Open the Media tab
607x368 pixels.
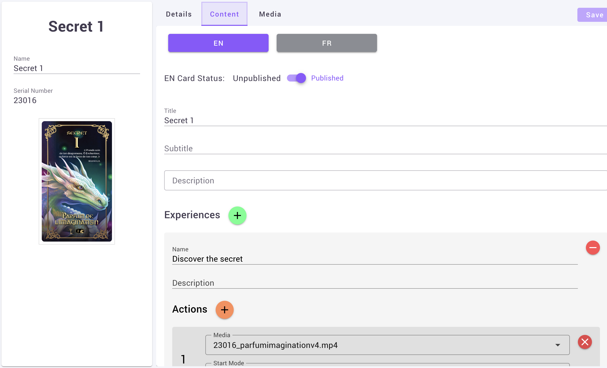coord(270,14)
